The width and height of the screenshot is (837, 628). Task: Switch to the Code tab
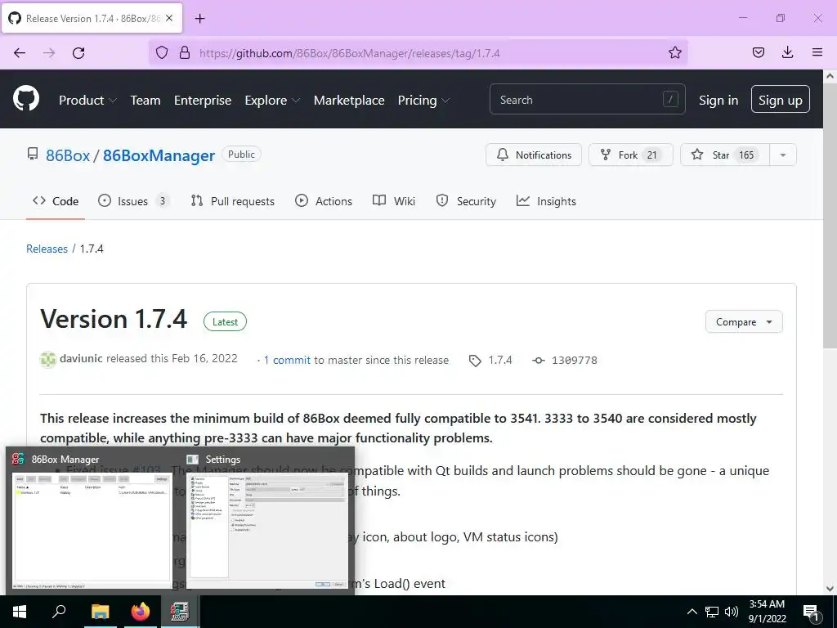point(56,201)
